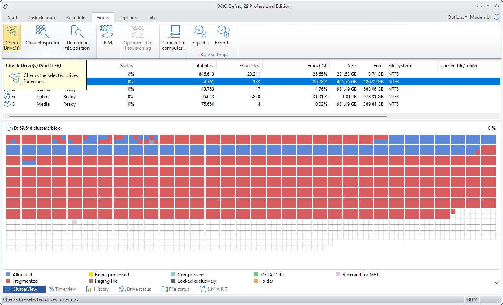Click the SSD icon for drive G:
Image resolution: width=503 pixels, height=305 pixels.
(x=7, y=104)
